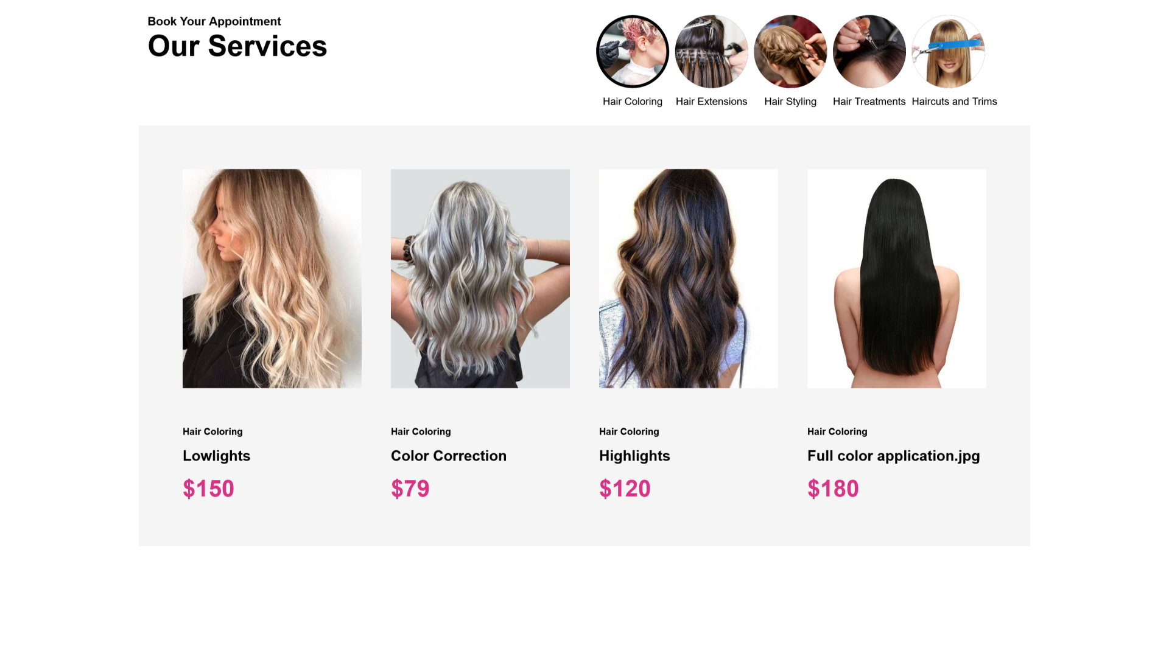
Task: Click the Lowlights service title
Action: [x=216, y=456]
